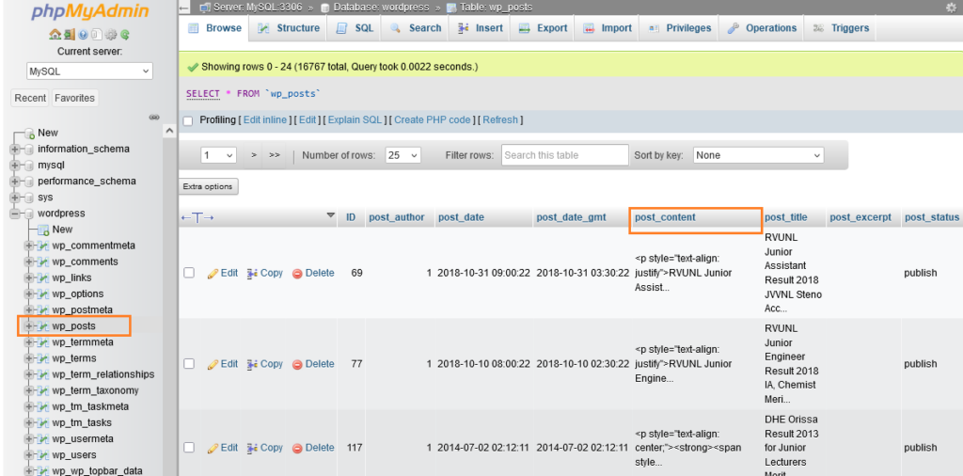Open the Number of rows dropdown
The image size is (963, 476).
(403, 155)
